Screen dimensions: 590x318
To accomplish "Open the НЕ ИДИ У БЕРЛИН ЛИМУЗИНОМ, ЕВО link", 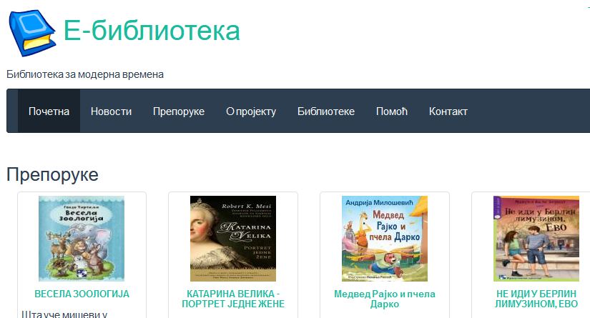I will pos(536,299).
